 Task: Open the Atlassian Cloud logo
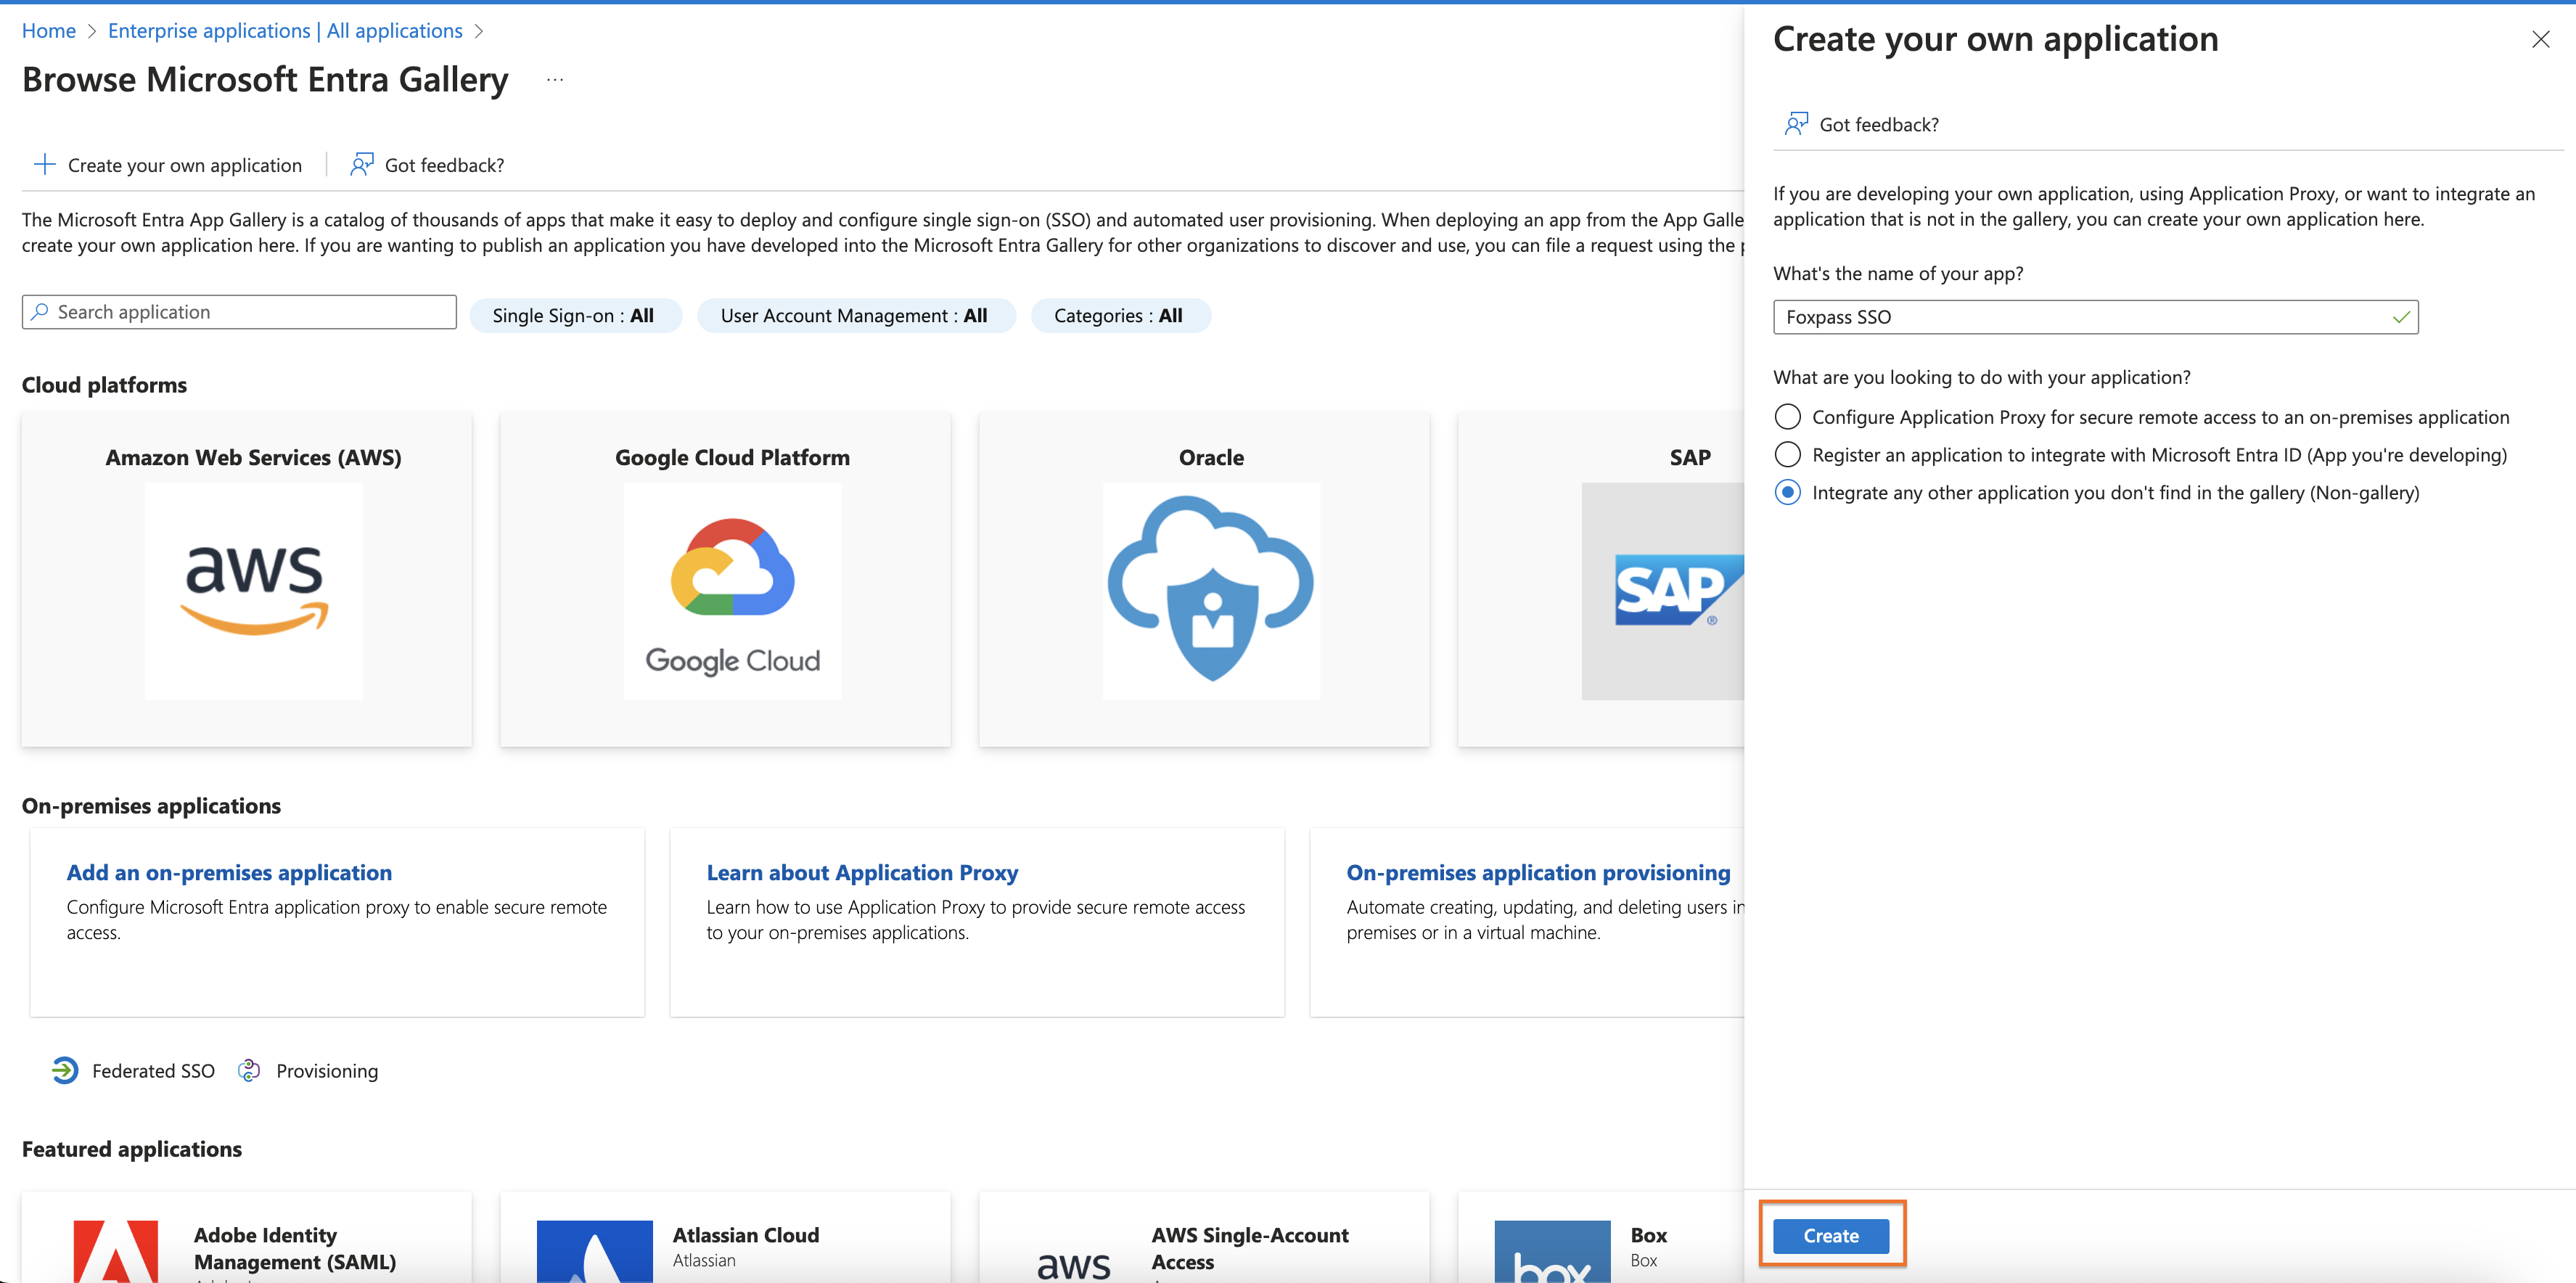(x=594, y=1251)
